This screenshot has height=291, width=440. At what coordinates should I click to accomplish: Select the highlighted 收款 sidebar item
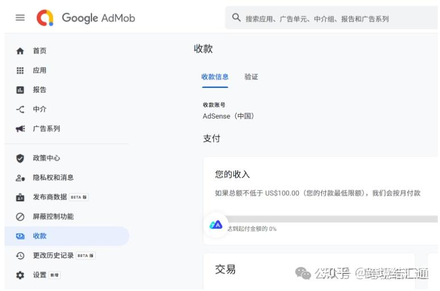tap(67, 236)
